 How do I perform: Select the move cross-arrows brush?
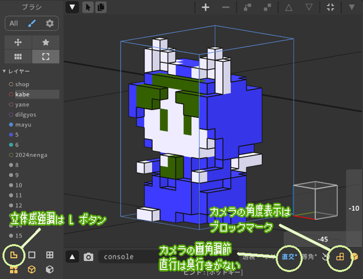point(18,42)
